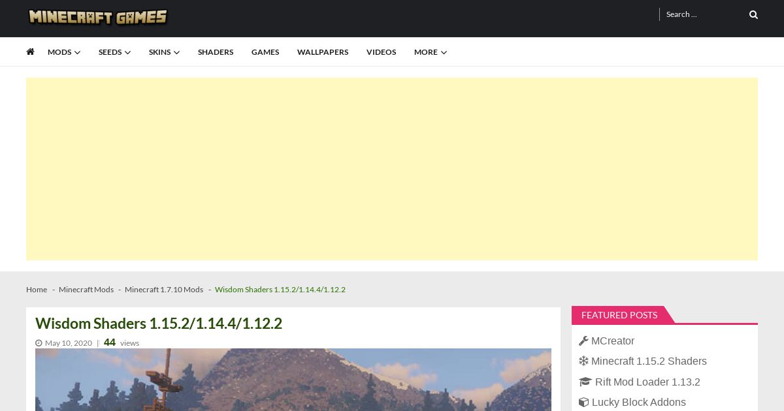Viewport: 784px width, 411px height.
Task: Open Lucky Block Addons featured post
Action: coord(639,402)
